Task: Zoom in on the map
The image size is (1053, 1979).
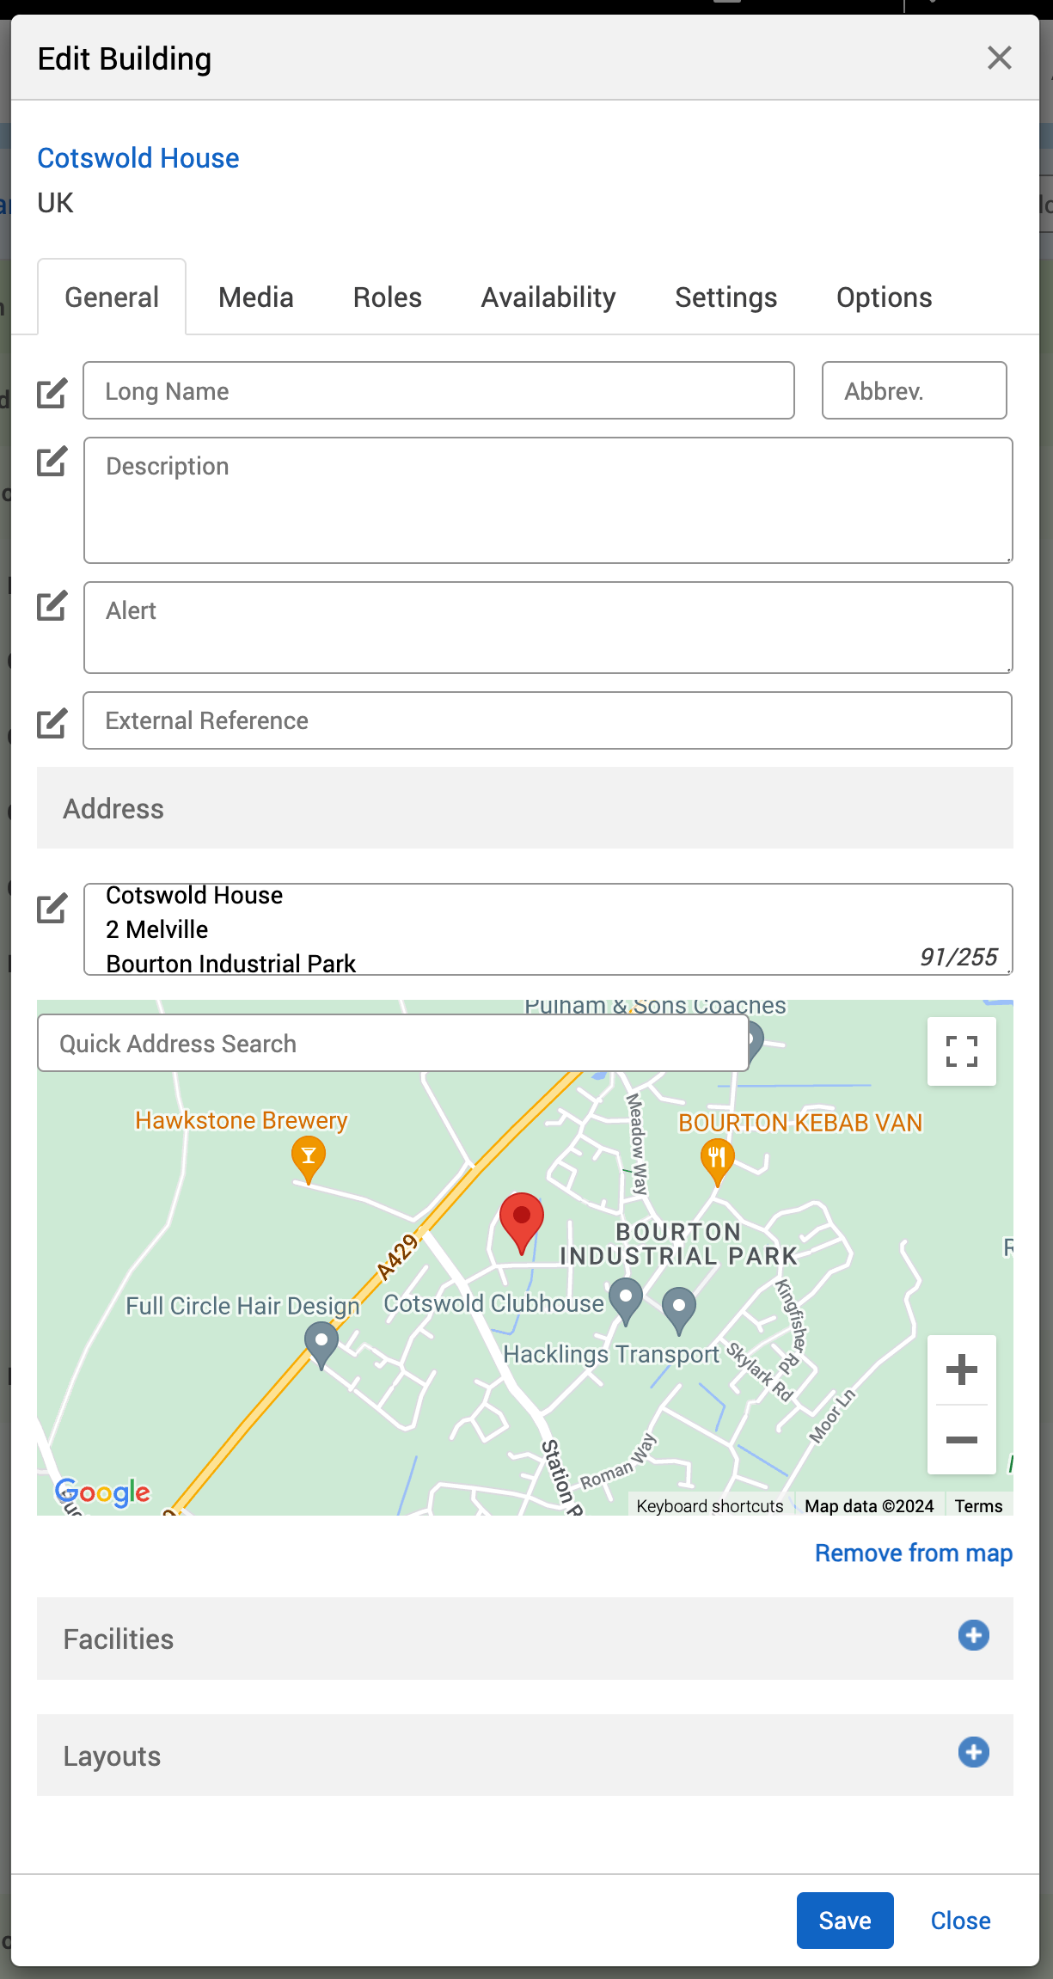Action: (x=961, y=1369)
